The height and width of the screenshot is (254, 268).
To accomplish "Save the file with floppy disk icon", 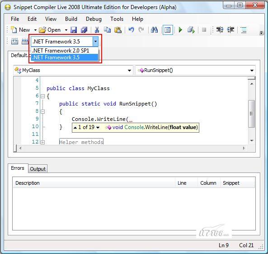I will (74, 30).
